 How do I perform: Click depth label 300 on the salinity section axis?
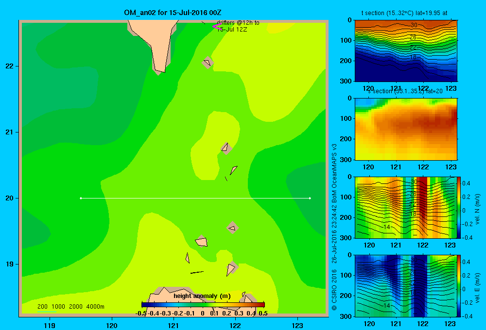345,160
